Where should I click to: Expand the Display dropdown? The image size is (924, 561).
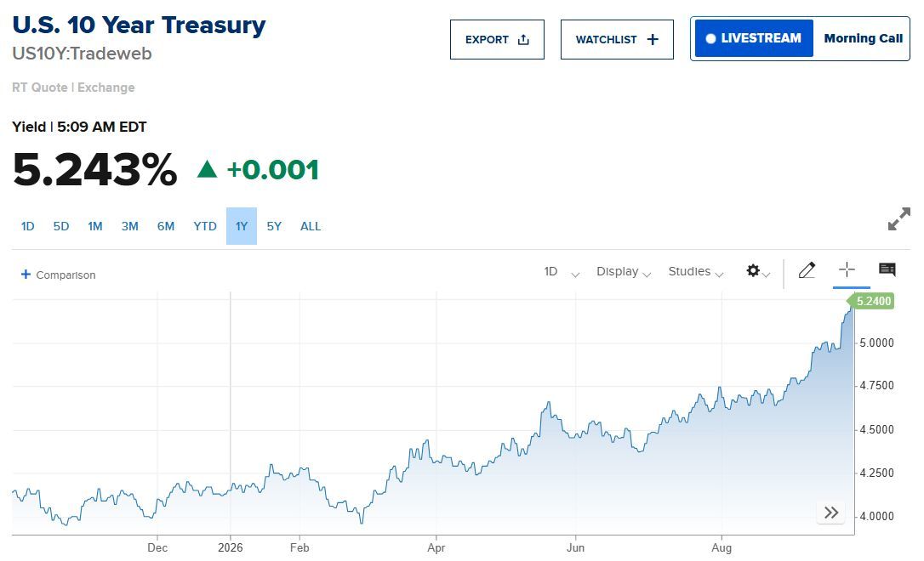coord(624,271)
